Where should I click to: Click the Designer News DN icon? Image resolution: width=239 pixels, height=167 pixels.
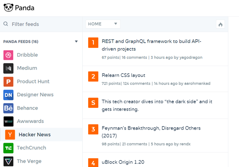coord(8,95)
